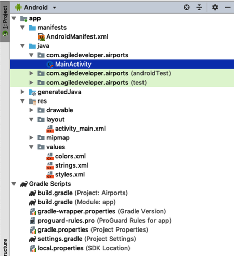The image size is (234, 256).
Task: Click the scroll-from-source target icon
Action: click(x=187, y=7)
